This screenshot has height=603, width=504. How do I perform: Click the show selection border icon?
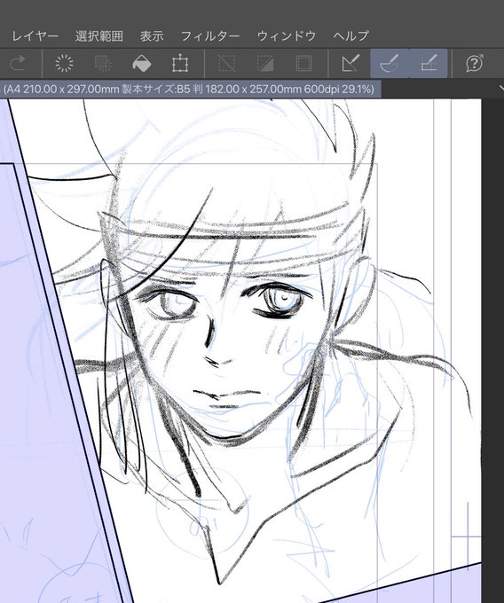click(x=304, y=64)
